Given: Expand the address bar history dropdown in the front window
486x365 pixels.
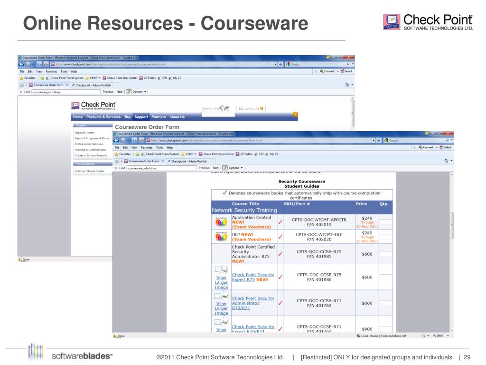Looking at the screenshot, I should click(374, 141).
